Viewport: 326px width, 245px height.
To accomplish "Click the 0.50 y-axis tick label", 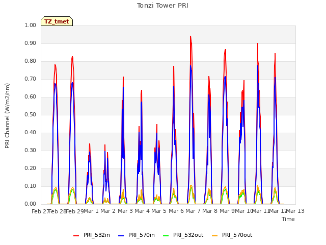I will (31, 114).
